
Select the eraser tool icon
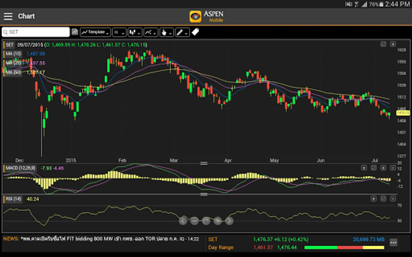pyautogui.click(x=195, y=32)
